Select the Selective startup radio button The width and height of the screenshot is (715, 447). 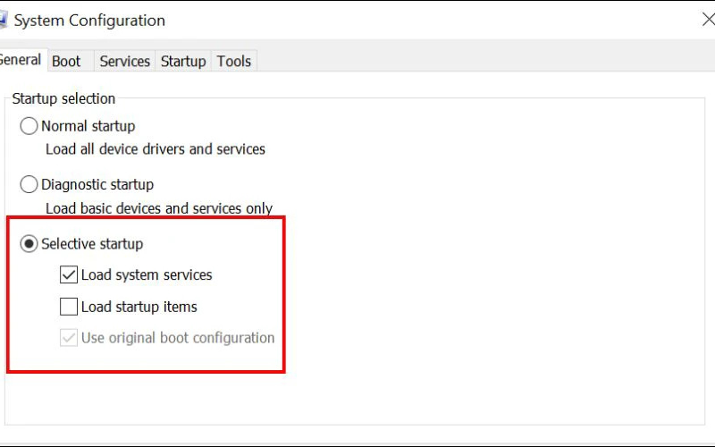(x=29, y=243)
